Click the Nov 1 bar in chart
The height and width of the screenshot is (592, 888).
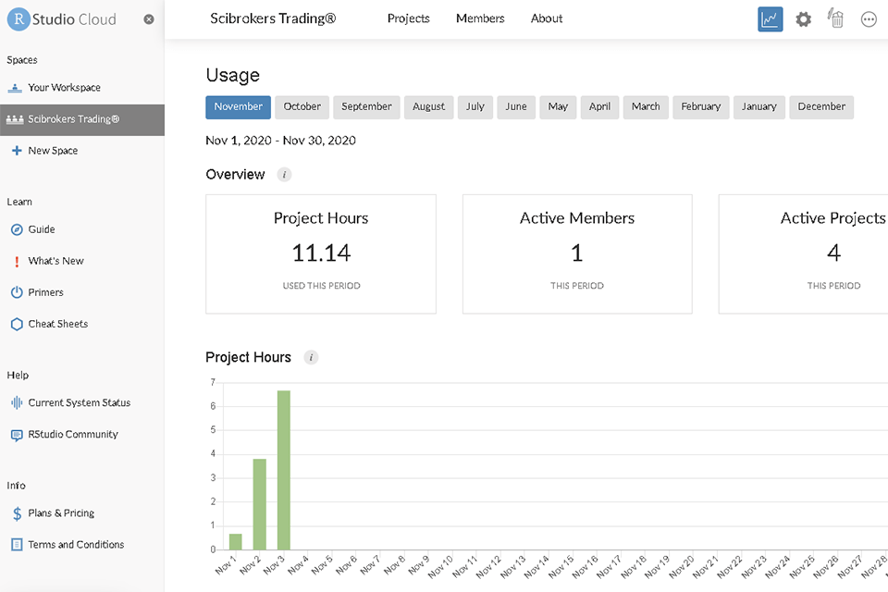click(x=236, y=541)
